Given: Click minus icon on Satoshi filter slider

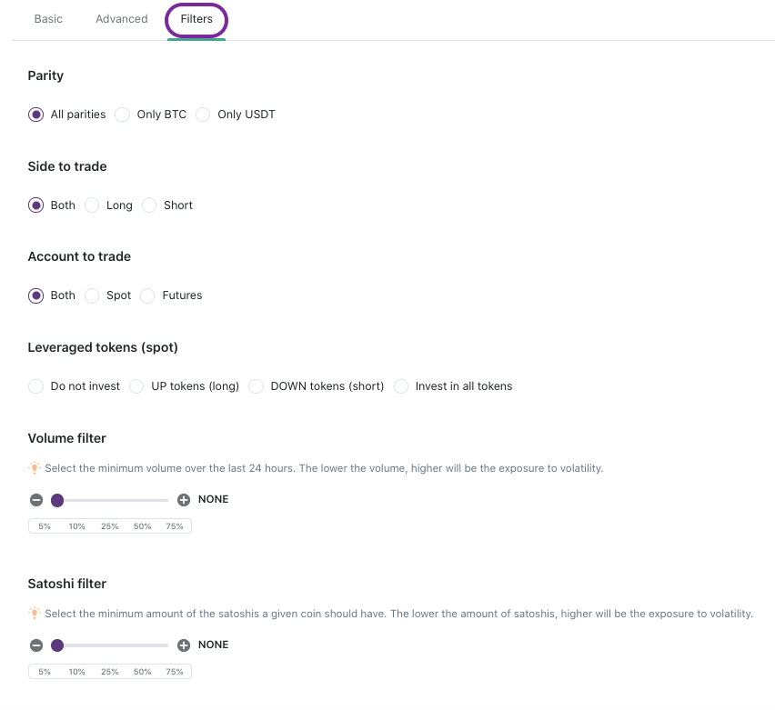Looking at the screenshot, I should click(36, 645).
